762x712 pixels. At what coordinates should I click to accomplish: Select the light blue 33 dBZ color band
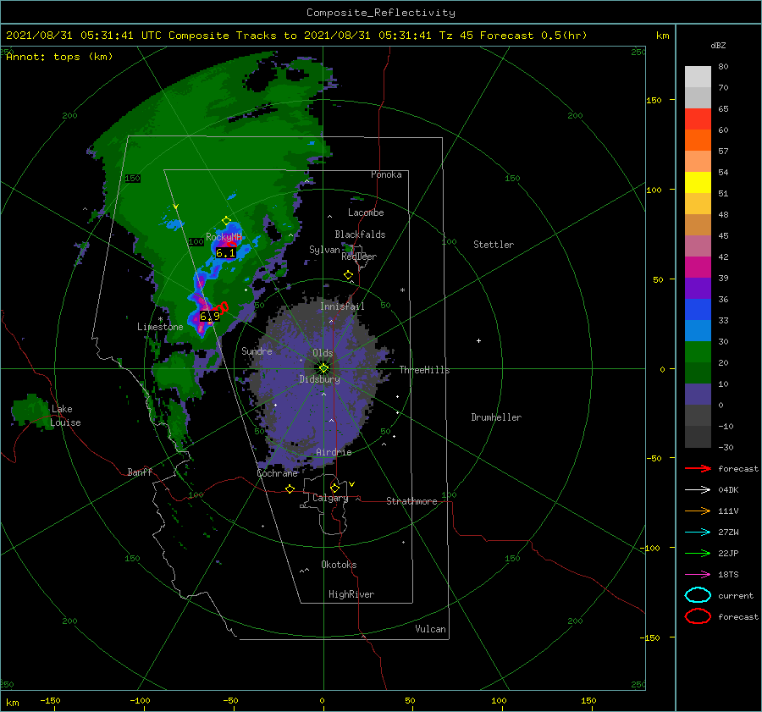tap(698, 330)
